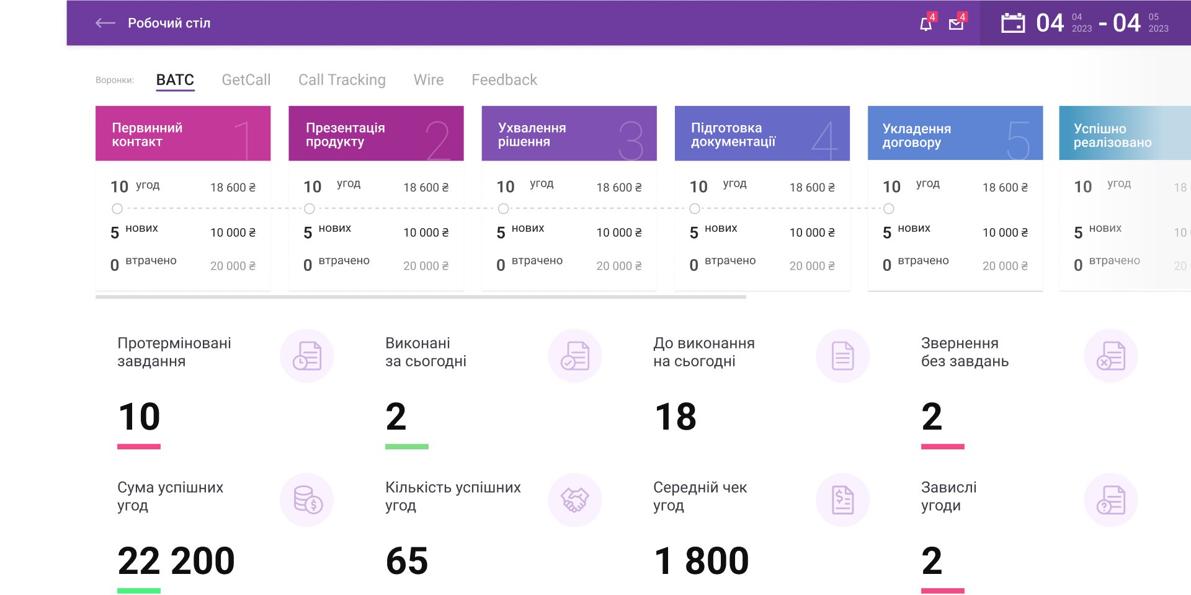Viewport: 1191px width, 595px height.
Task: Click the Завислі угоди question document icon
Action: click(1110, 500)
